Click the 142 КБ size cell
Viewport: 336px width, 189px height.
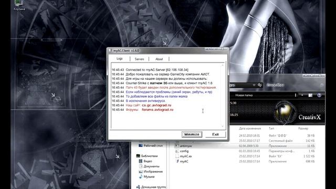[310, 141]
